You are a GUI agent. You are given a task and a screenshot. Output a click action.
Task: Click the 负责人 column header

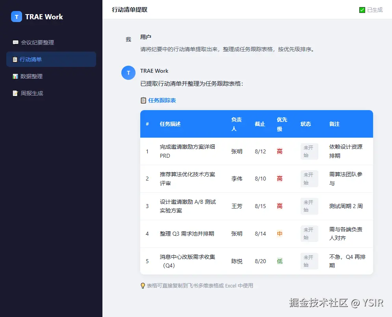coord(236,124)
